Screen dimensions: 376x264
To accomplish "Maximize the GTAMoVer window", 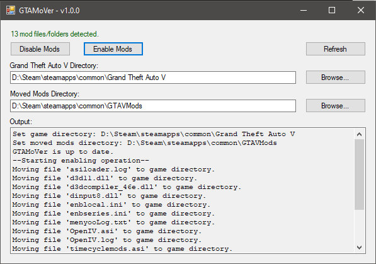I will coord(332,10).
